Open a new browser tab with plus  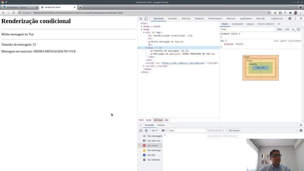click(x=80, y=8)
